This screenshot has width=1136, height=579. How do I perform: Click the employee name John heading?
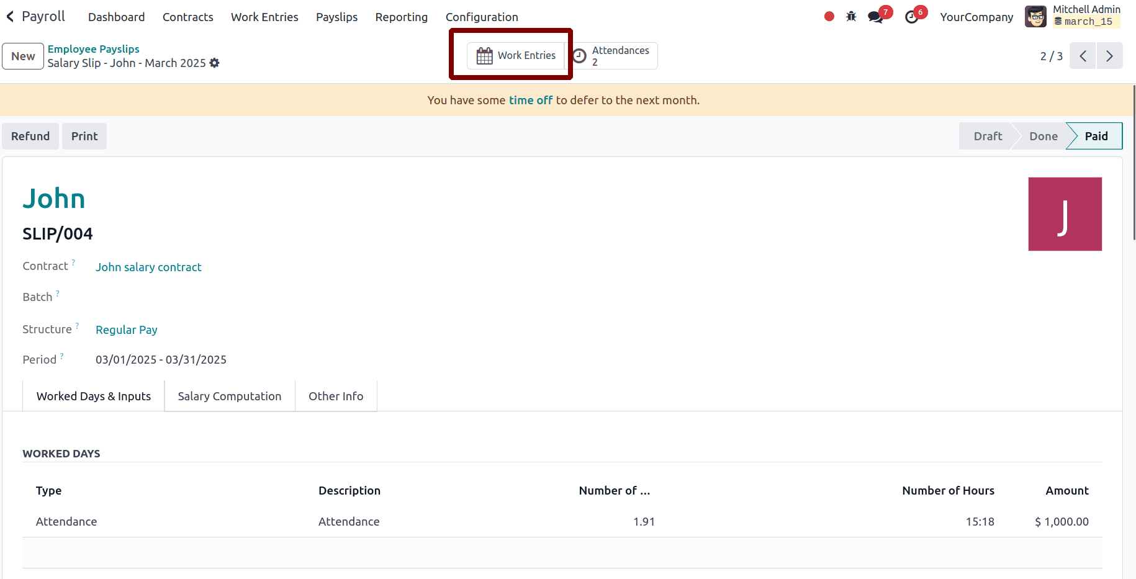coord(54,199)
